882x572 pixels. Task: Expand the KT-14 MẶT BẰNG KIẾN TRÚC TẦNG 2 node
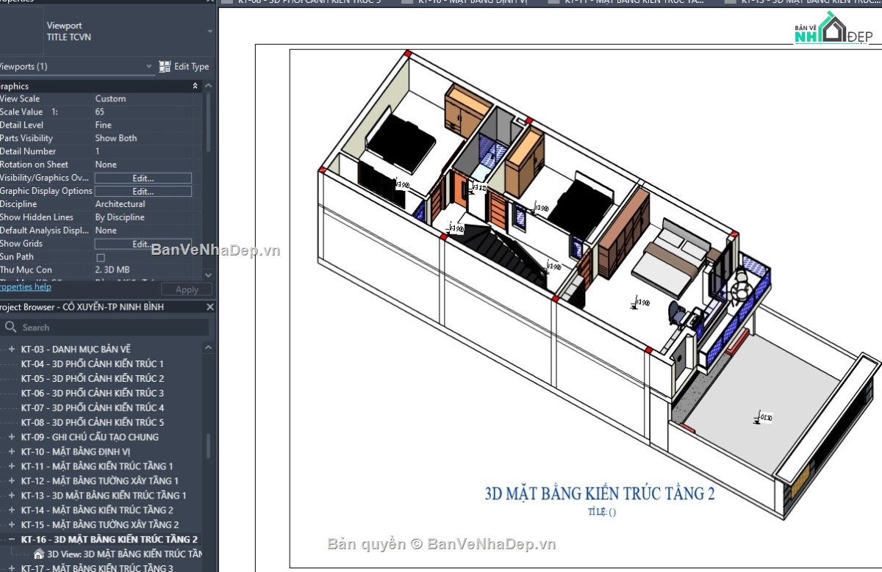(x=12, y=510)
